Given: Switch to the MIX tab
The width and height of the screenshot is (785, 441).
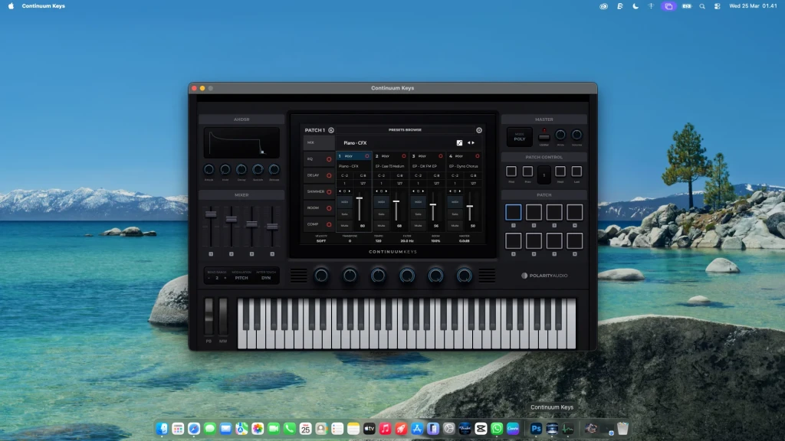Looking at the screenshot, I should (318, 142).
